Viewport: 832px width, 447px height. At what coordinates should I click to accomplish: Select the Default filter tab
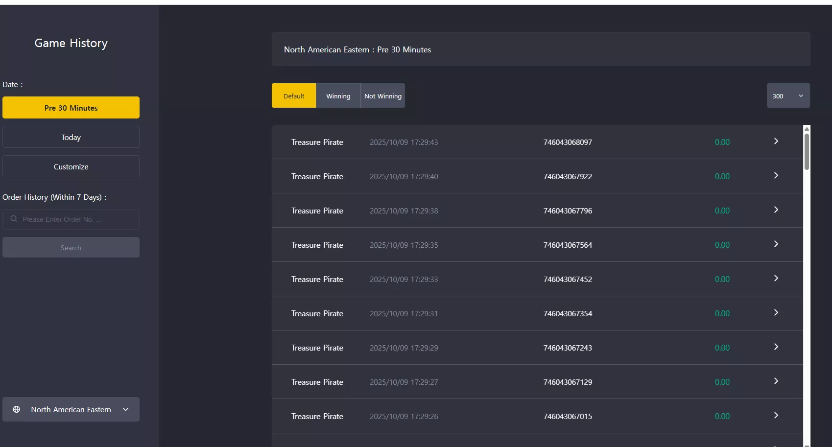[x=294, y=95]
